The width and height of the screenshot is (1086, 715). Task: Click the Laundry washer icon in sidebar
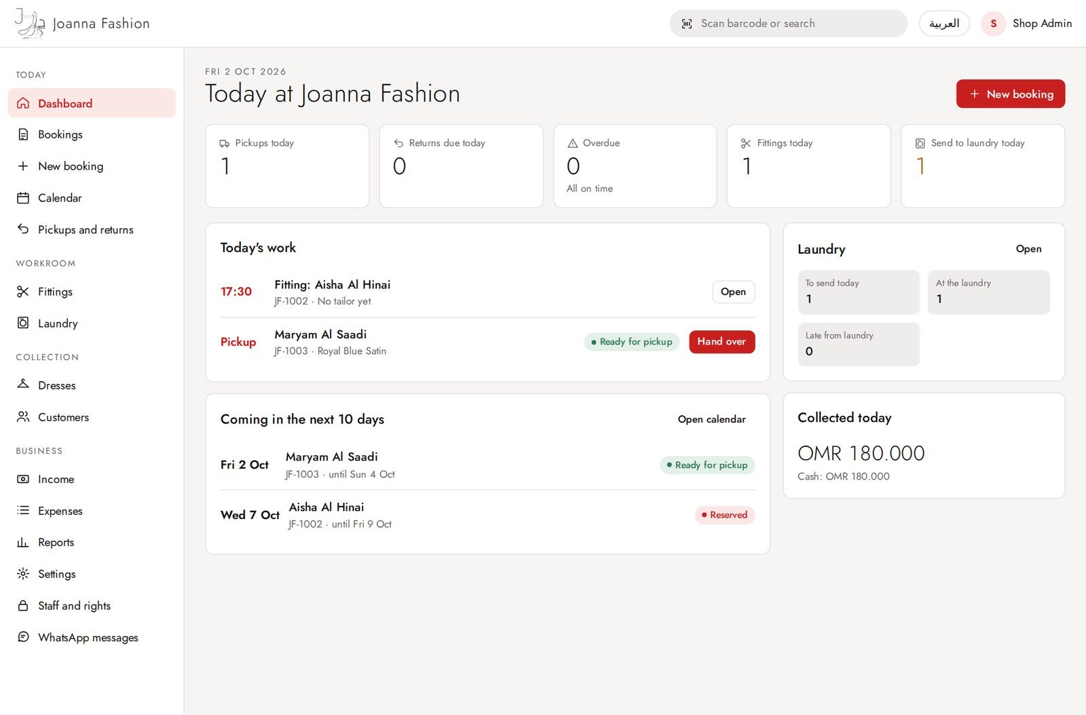[23, 323]
